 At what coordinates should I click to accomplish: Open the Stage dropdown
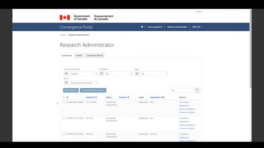click(154, 74)
